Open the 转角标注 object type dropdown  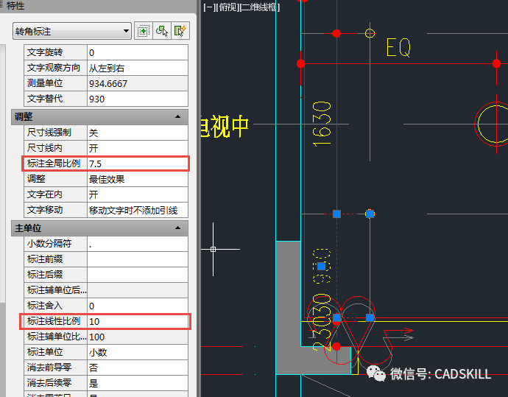coord(72,31)
